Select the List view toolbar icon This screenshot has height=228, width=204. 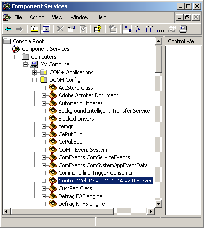click(149, 29)
